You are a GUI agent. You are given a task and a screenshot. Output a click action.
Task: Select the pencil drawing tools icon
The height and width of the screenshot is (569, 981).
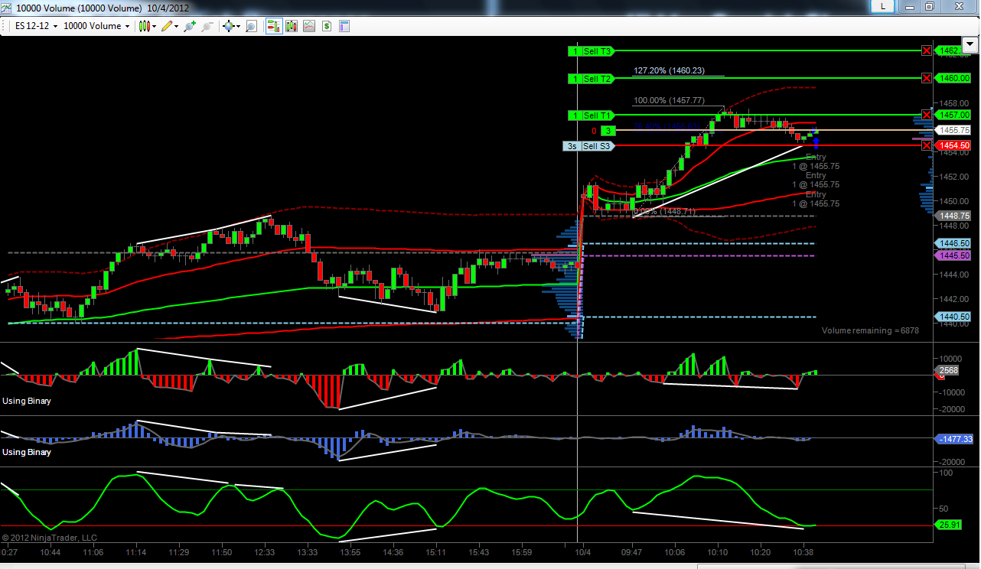click(167, 26)
